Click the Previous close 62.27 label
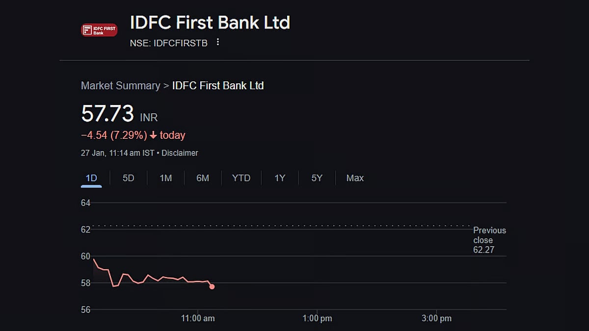The height and width of the screenshot is (331, 589). coord(489,240)
